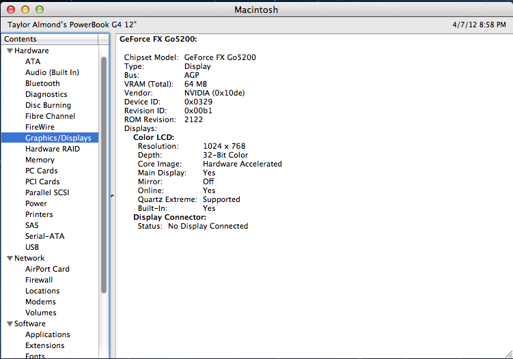Screen dimensions: 513x359
Task: Close the window with the red button
Action: click(x=11, y=10)
